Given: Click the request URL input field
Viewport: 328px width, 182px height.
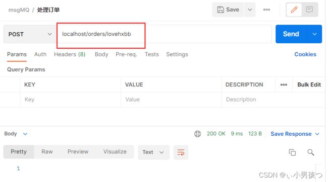Looking at the screenshot, I should [x=164, y=34].
